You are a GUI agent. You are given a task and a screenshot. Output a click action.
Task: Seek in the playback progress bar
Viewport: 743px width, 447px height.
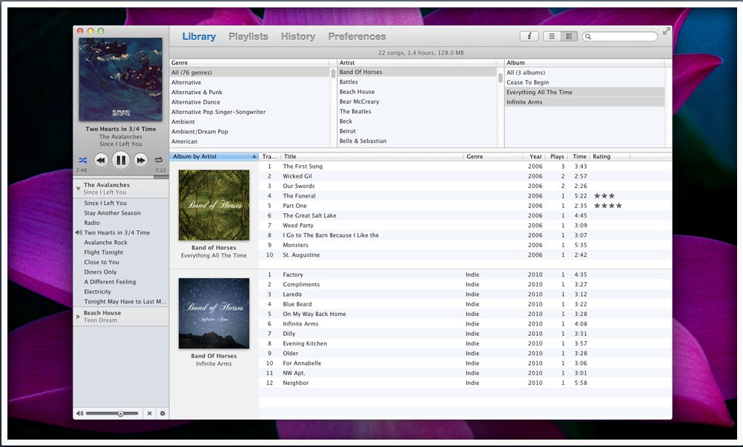click(121, 177)
